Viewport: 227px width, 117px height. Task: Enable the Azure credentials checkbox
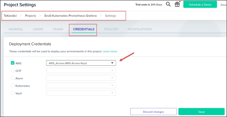click(12, 78)
